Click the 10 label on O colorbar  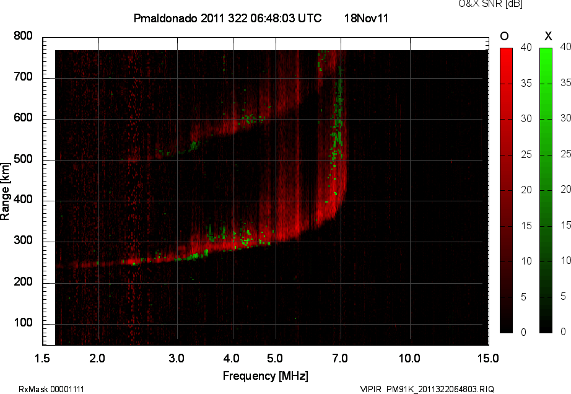tap(526, 261)
